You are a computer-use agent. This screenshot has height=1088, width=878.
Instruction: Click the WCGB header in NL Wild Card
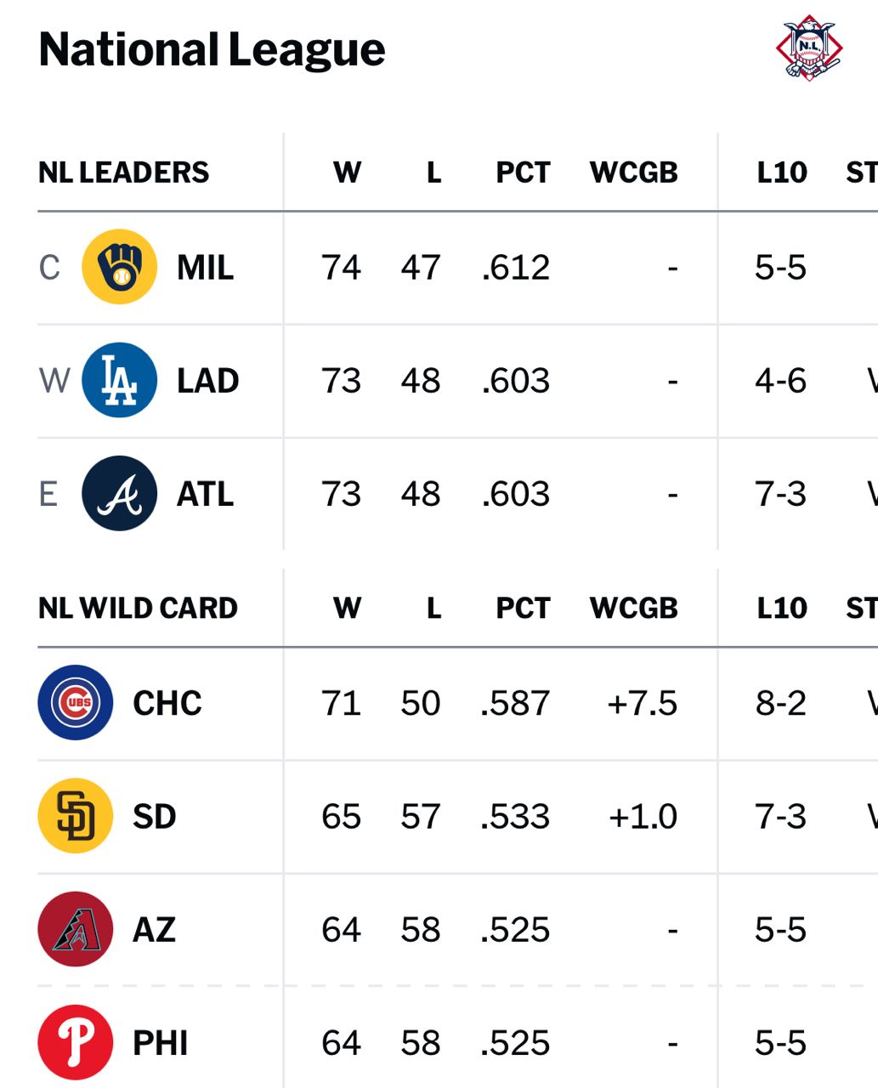pos(634,609)
